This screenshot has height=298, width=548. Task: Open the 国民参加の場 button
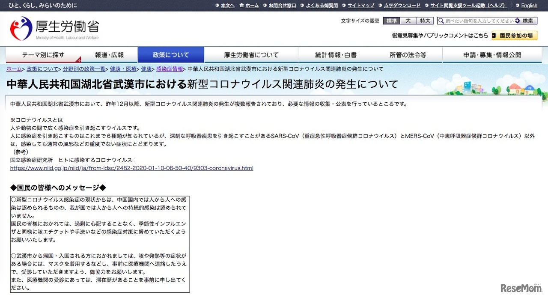(513, 36)
